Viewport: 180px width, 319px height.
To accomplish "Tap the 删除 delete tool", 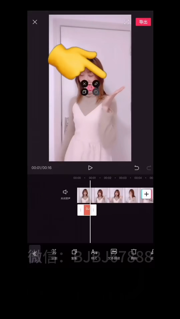I will point(134,255).
